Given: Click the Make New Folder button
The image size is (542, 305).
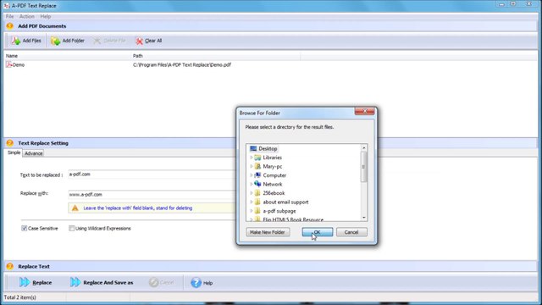Looking at the screenshot, I should click(268, 232).
